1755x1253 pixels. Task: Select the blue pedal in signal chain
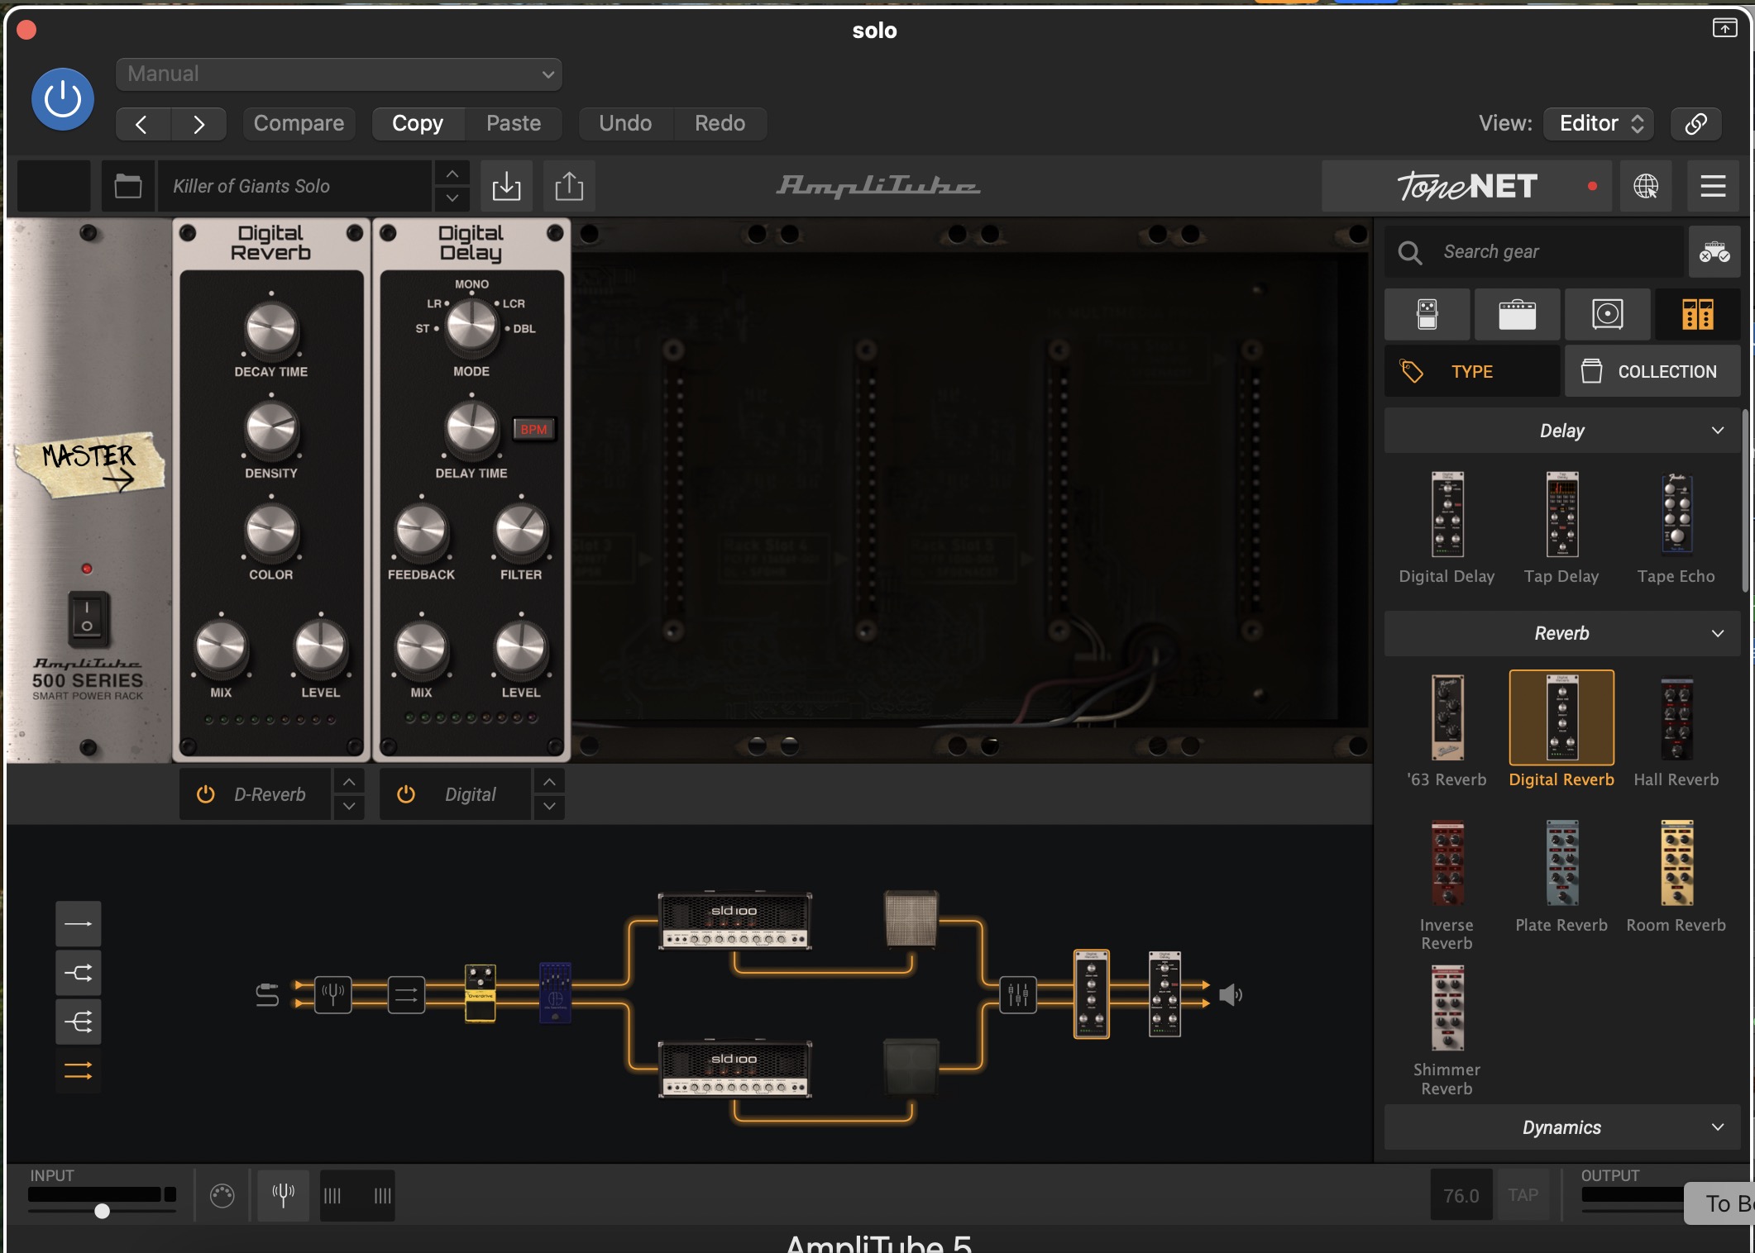click(555, 993)
